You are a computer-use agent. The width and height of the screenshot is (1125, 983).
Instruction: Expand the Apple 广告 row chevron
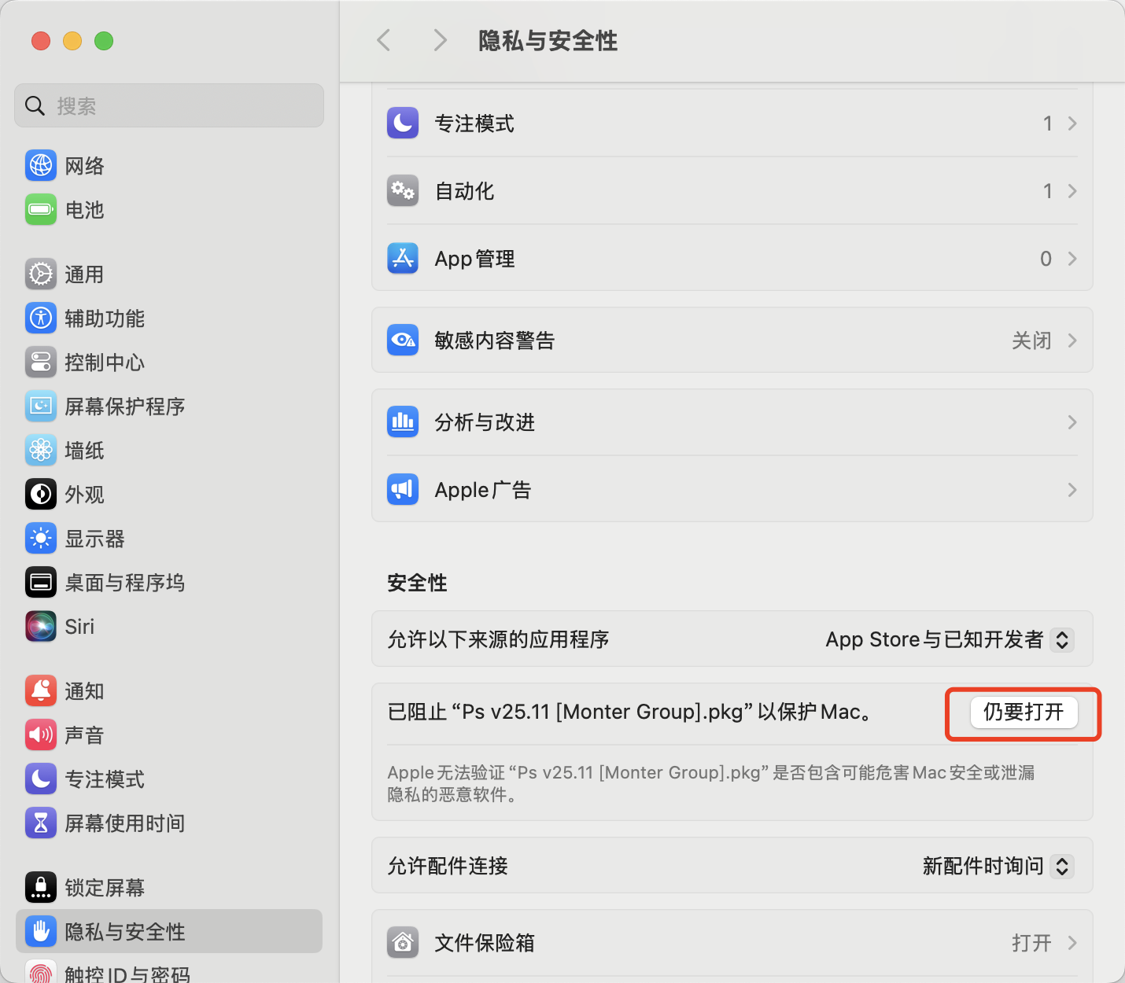pos(1072,490)
